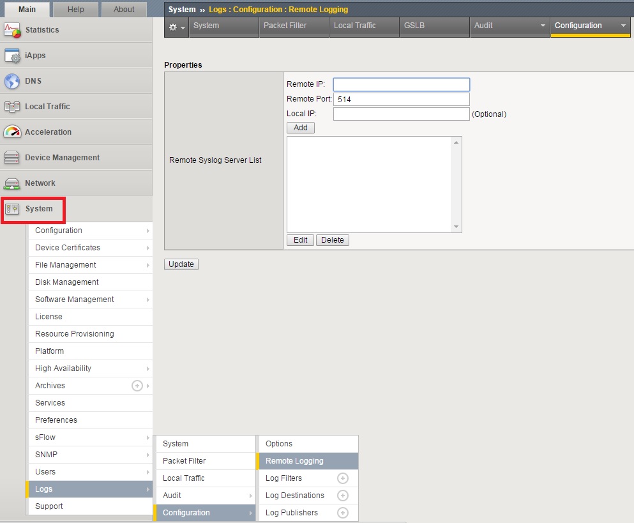Select Options in the Configuration submenu
This screenshot has height=523, width=634.
pyautogui.click(x=279, y=444)
